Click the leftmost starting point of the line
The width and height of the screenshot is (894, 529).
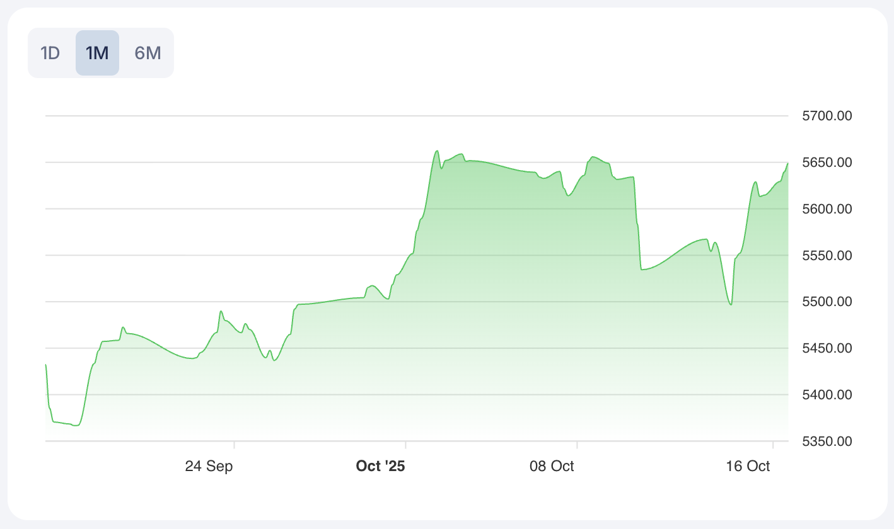pyautogui.click(x=46, y=365)
